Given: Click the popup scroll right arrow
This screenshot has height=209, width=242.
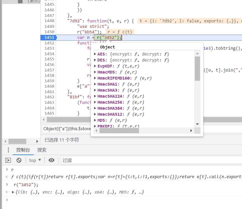Looking at the screenshot, I should pyautogui.click(x=191, y=131).
